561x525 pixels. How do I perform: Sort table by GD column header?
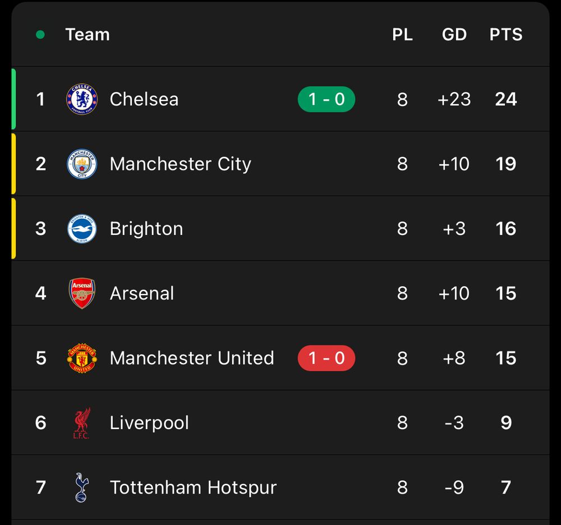pyautogui.click(x=454, y=35)
